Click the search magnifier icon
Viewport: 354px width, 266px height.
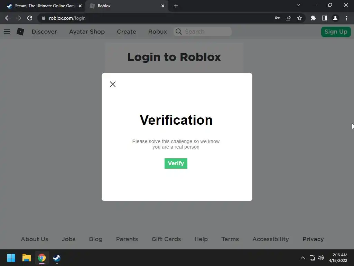click(179, 32)
